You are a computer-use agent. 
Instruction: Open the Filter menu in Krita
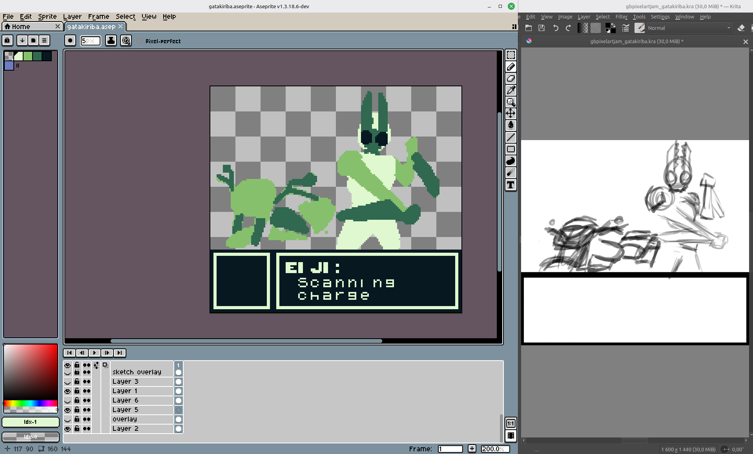[x=621, y=17]
